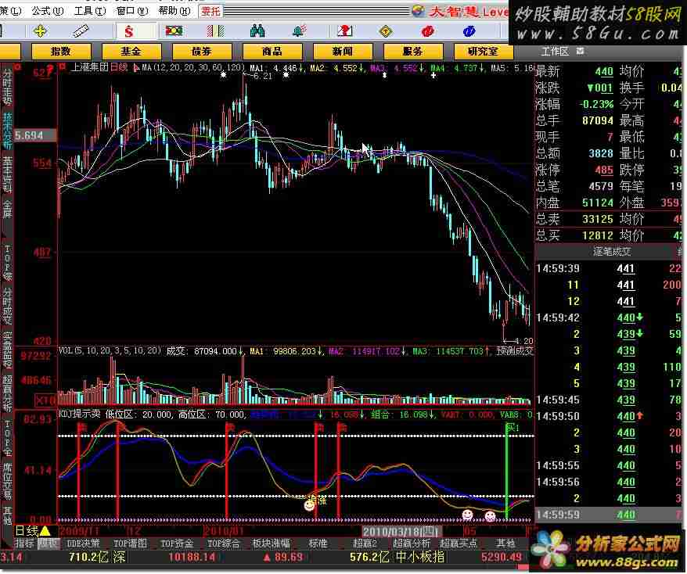
Task: Open the 帮助(H) menu
Action: (174, 10)
